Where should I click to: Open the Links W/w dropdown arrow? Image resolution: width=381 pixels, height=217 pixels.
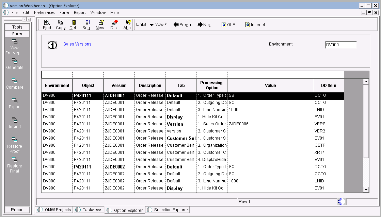(151, 24)
